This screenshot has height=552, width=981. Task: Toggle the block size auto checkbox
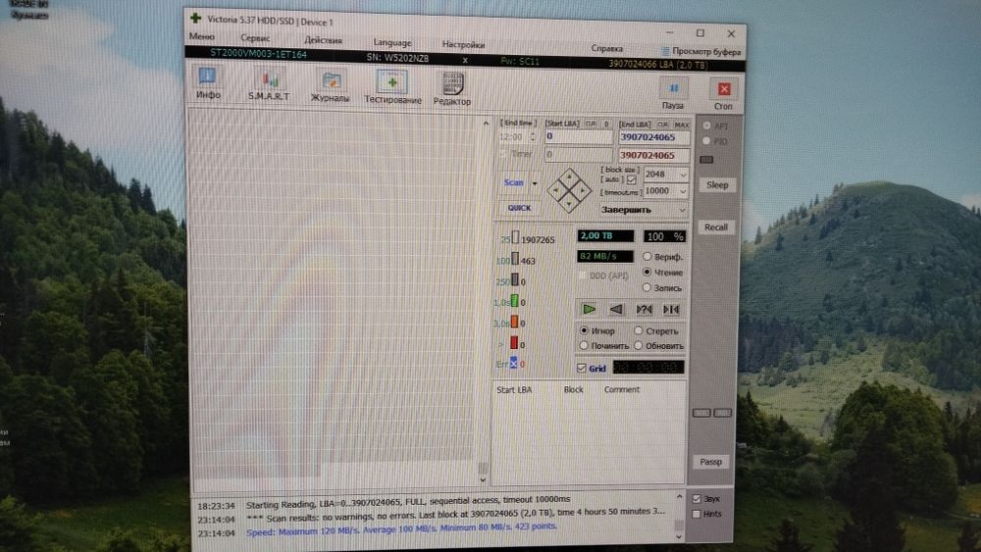631,180
